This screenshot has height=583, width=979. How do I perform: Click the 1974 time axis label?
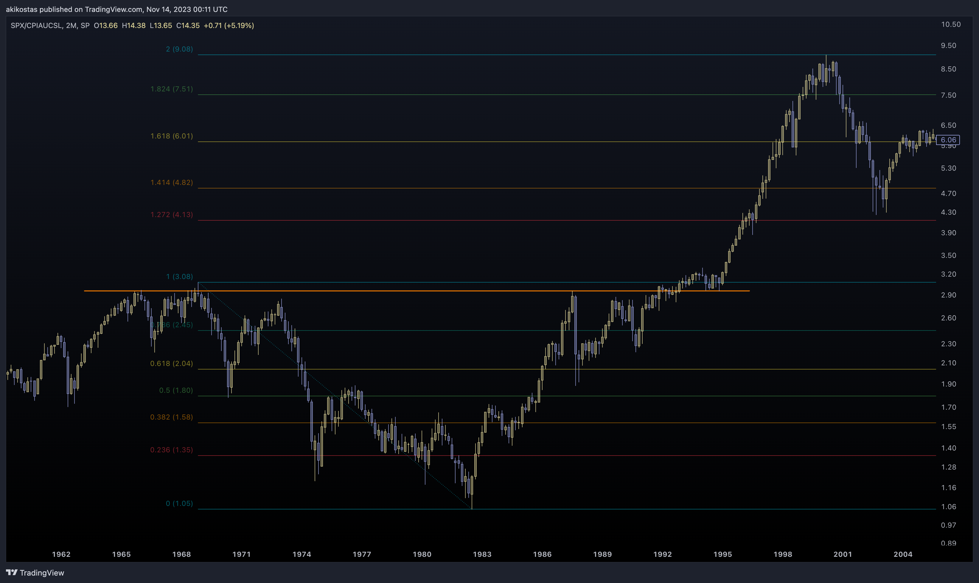coord(302,554)
